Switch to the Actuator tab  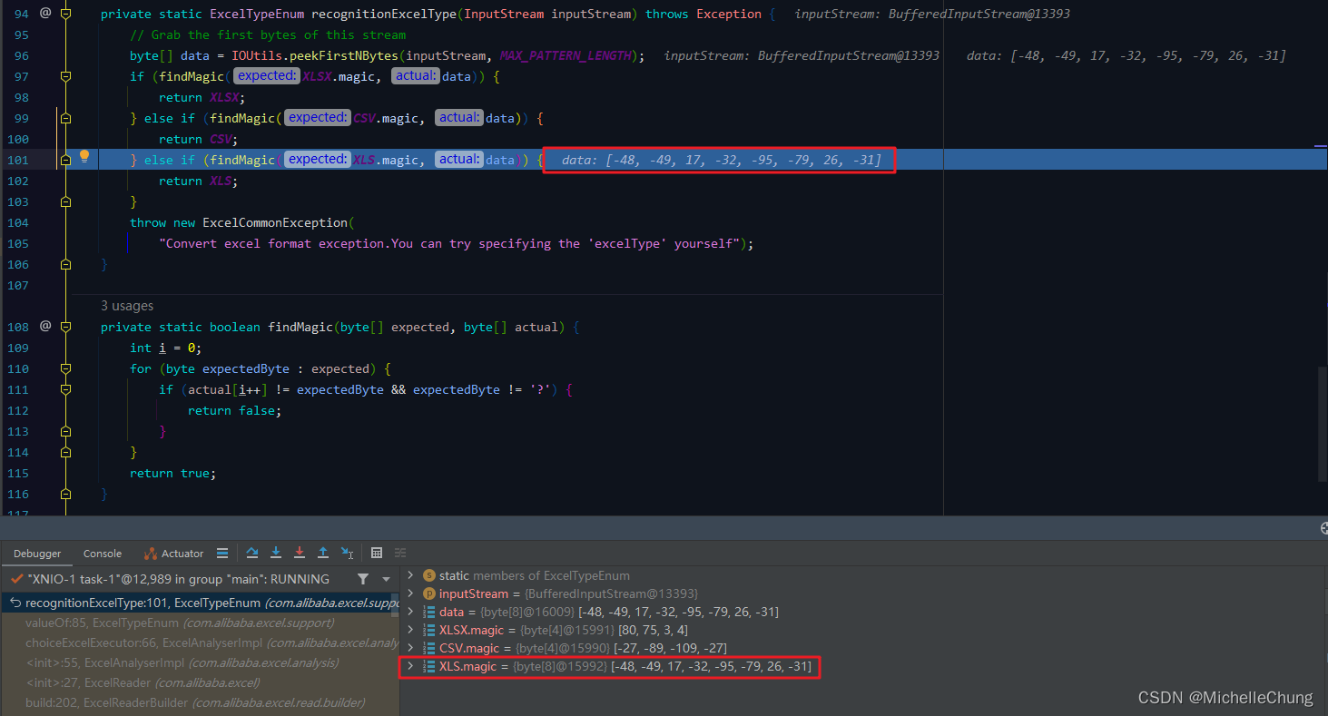(x=173, y=554)
